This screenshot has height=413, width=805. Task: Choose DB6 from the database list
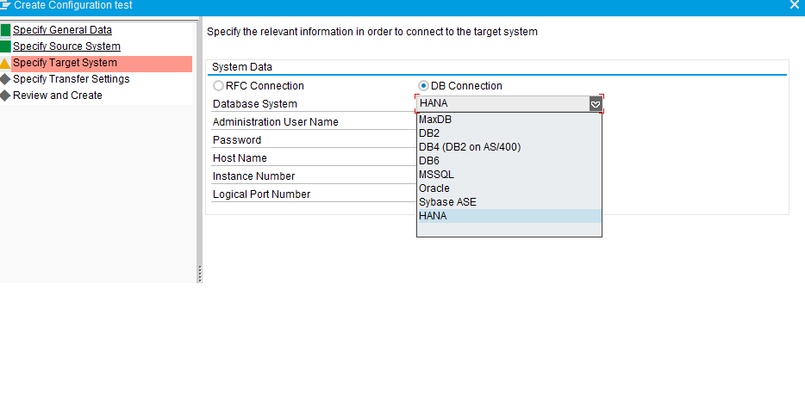pos(509,161)
